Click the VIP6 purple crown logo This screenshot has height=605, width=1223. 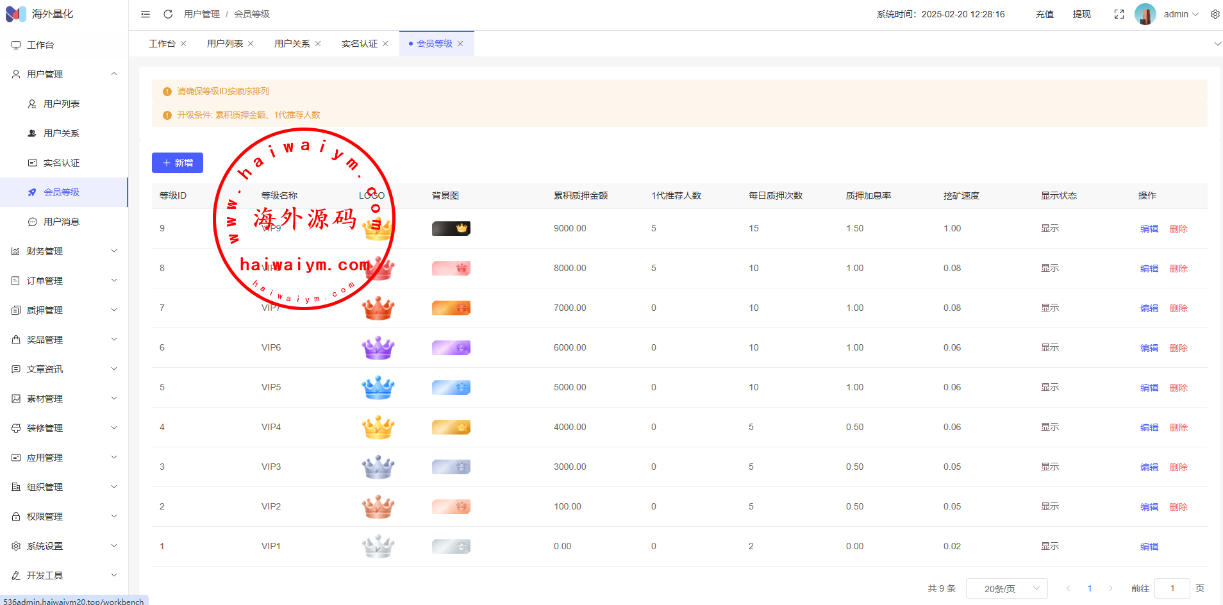point(378,348)
